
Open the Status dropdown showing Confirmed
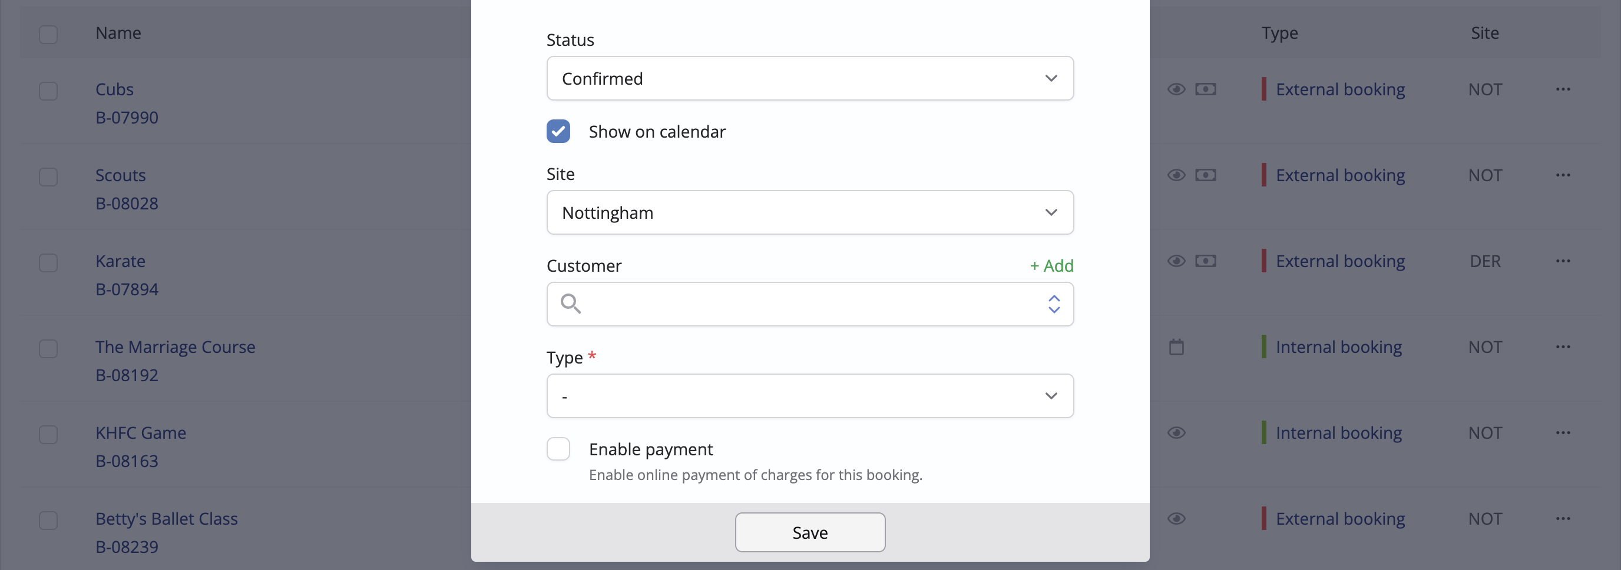(x=810, y=79)
